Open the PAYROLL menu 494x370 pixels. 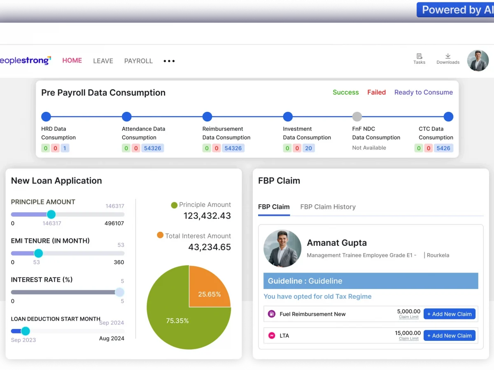pos(138,61)
